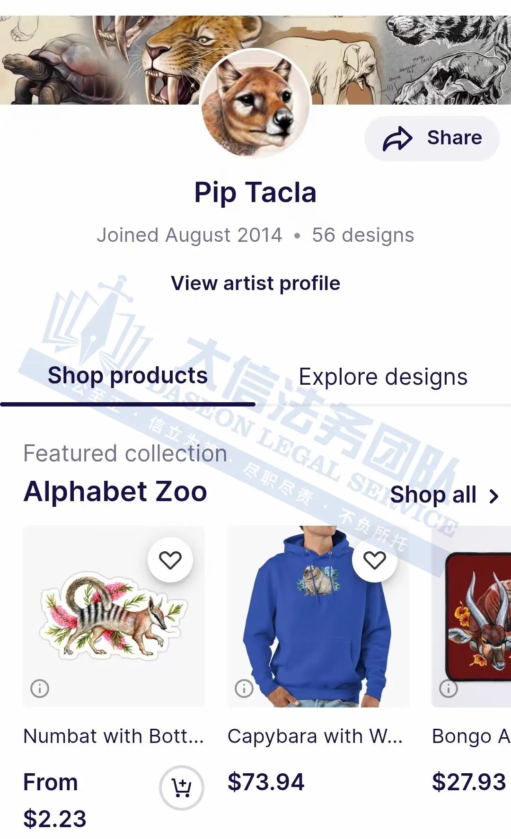Image resolution: width=511 pixels, height=839 pixels.
Task: Open info icon on Numbat sticker image
Action: (x=40, y=688)
